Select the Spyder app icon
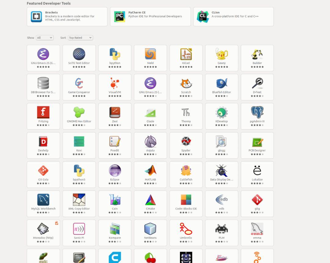This screenshot has width=330, height=263. [186, 141]
